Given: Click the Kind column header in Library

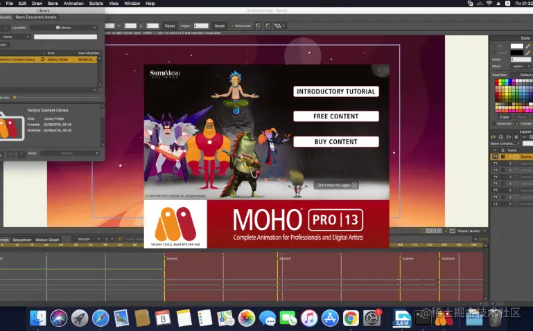Looking at the screenshot, I should pos(51,53).
